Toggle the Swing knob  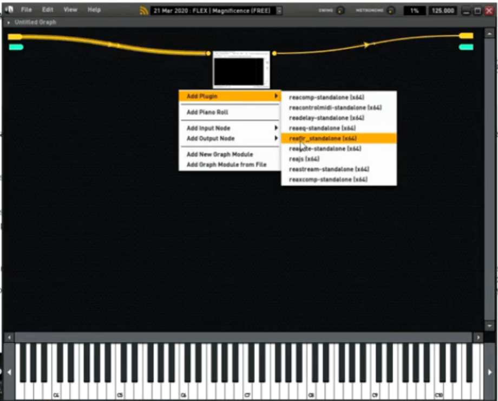[340, 10]
